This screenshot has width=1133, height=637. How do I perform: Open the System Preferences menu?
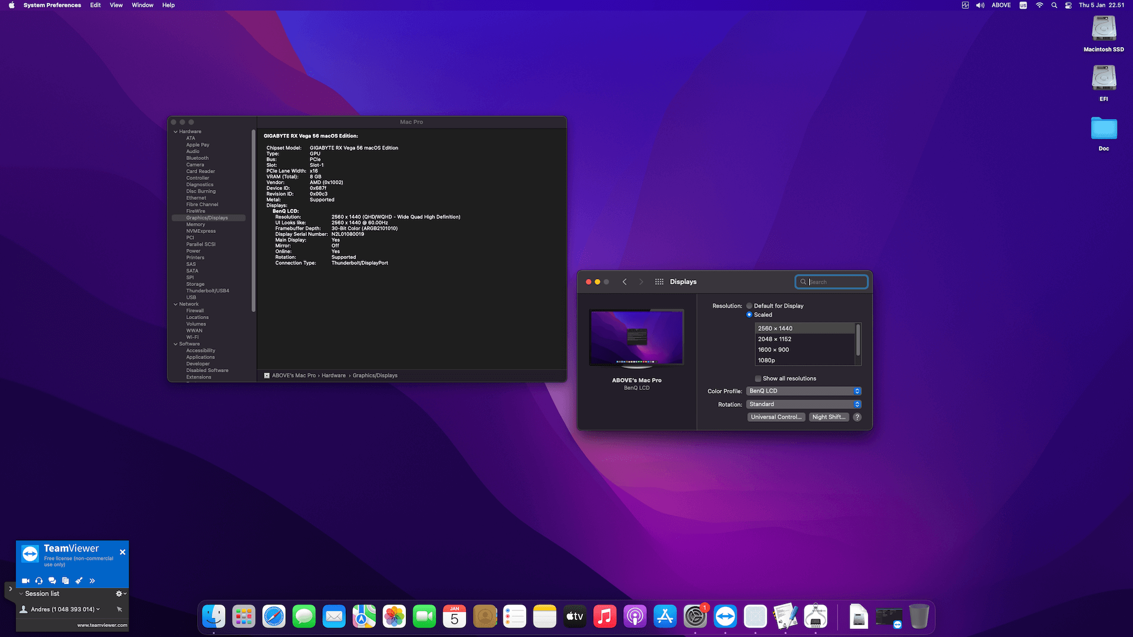(52, 5)
